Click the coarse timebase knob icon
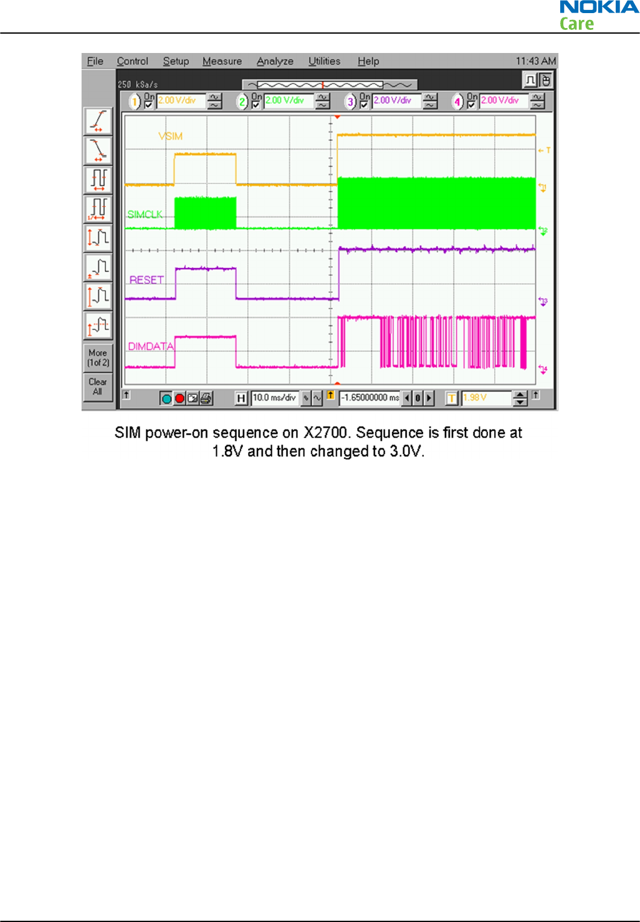Image resolution: width=640 pixels, height=922 pixels. 306,398
